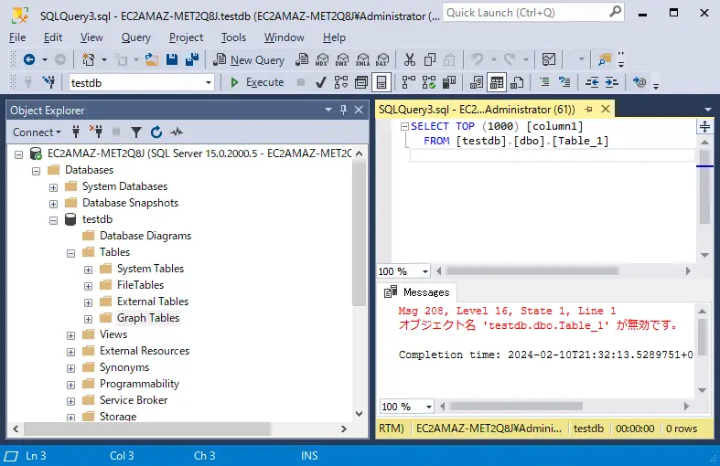
Task: Click the New Project icon
Action: tap(88, 59)
